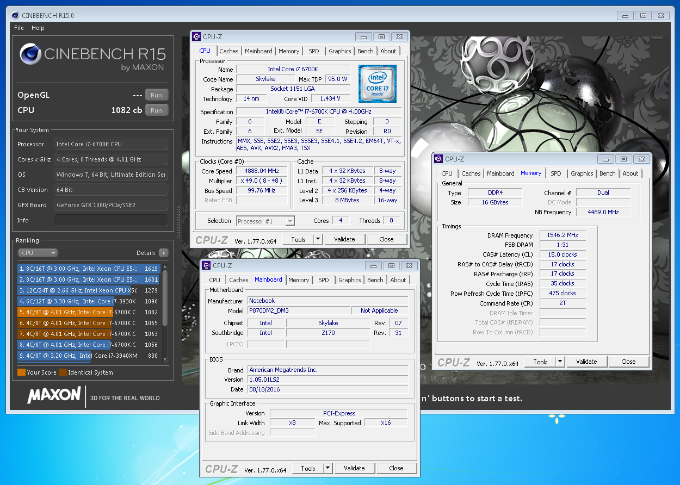This screenshot has height=485, width=680.
Task: Click the Intel Core i7 logo badge
Action: 378,84
